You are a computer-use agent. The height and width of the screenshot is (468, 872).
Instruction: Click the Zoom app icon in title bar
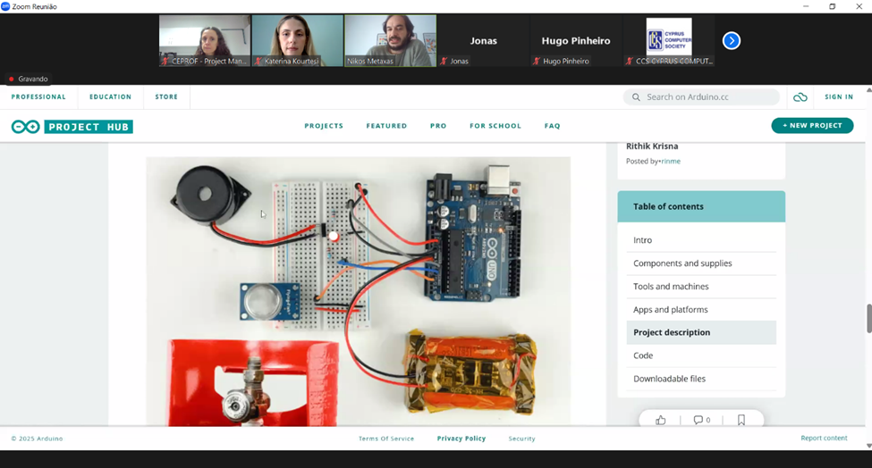pos(6,6)
